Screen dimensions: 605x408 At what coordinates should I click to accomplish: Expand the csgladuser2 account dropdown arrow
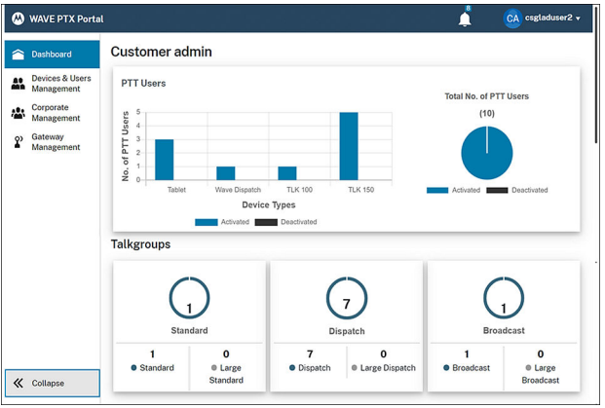click(x=578, y=19)
